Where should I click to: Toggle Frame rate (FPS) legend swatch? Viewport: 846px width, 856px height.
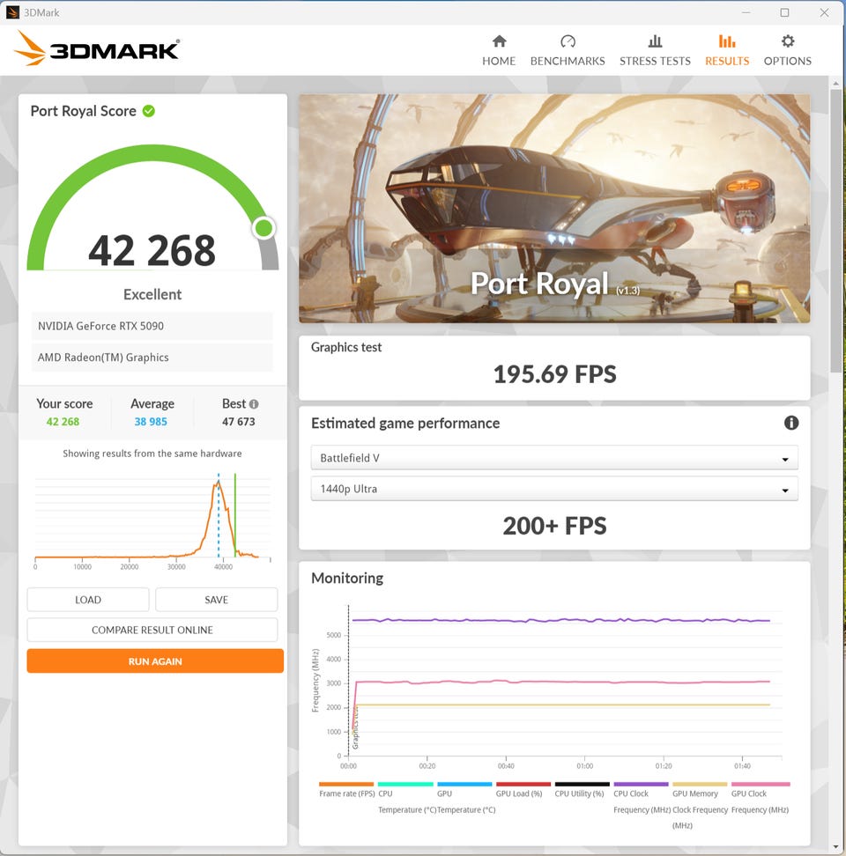coord(346,784)
